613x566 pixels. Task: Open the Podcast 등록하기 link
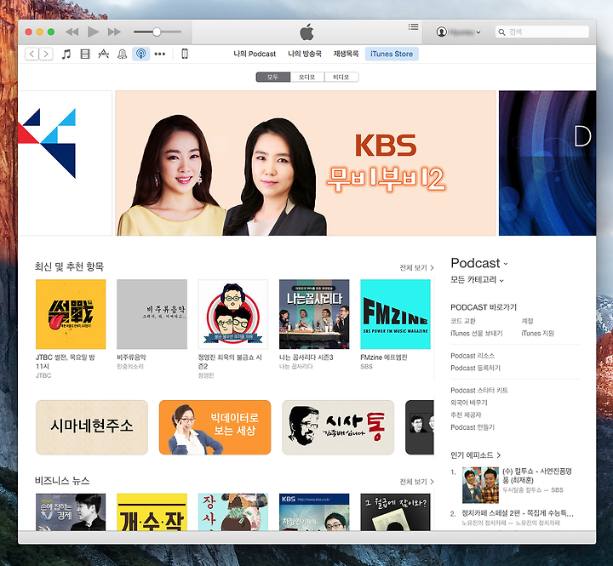[475, 368]
